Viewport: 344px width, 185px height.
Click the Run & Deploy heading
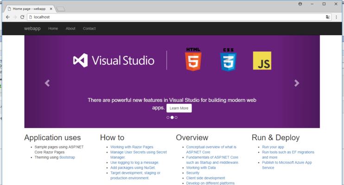pyautogui.click(x=275, y=137)
